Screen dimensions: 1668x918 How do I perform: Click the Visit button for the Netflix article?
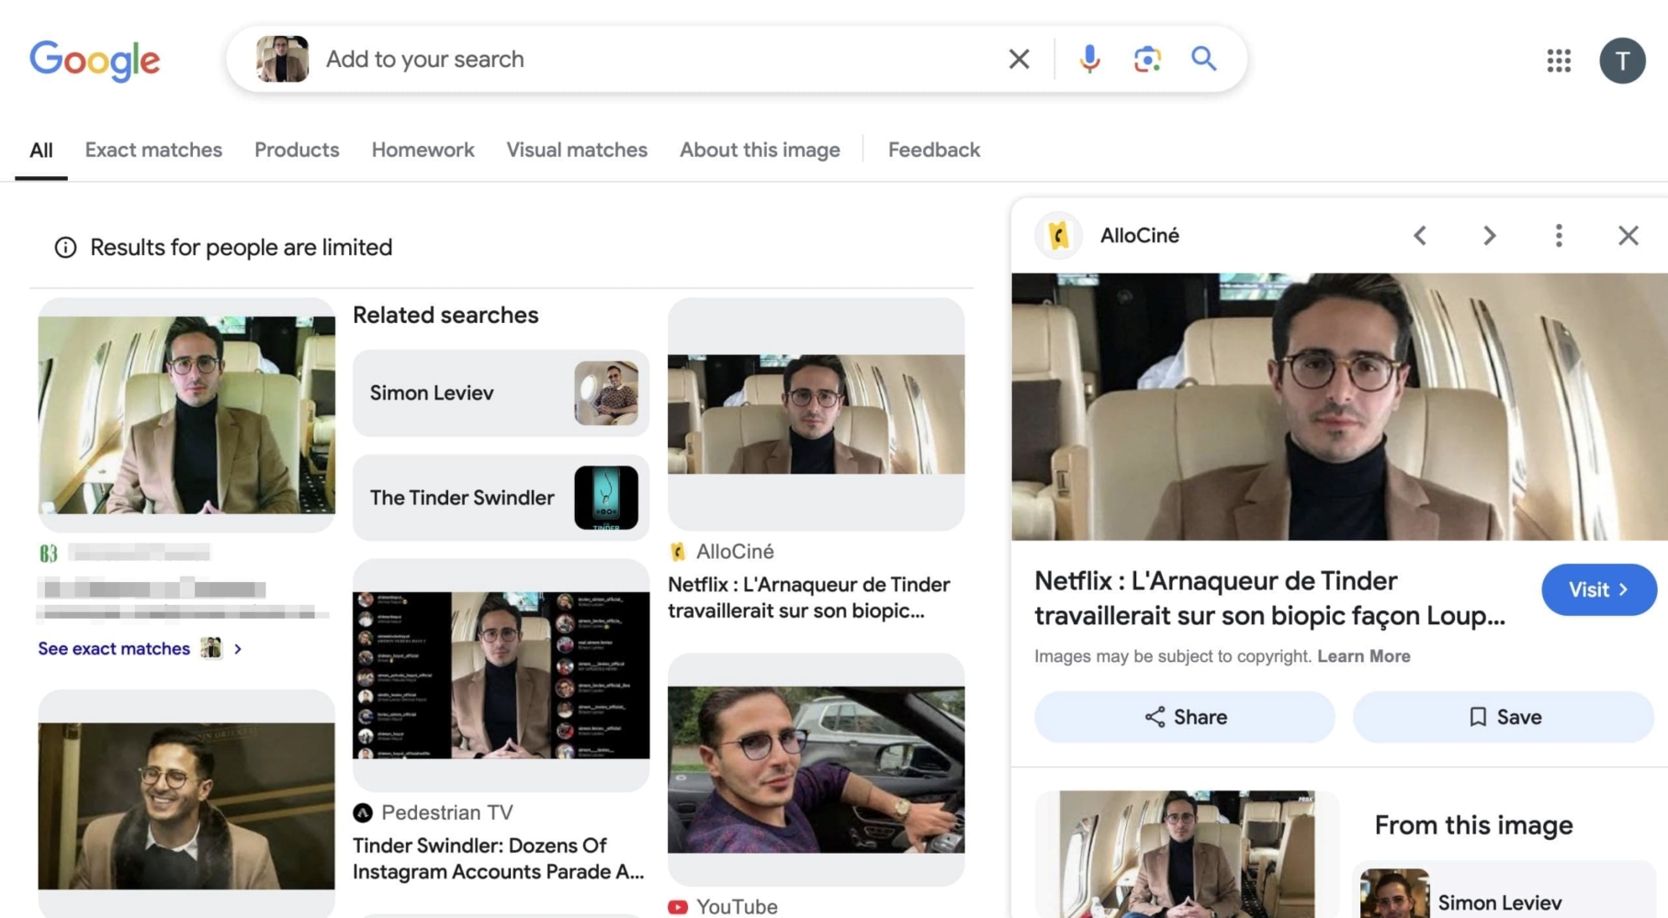[x=1598, y=589]
